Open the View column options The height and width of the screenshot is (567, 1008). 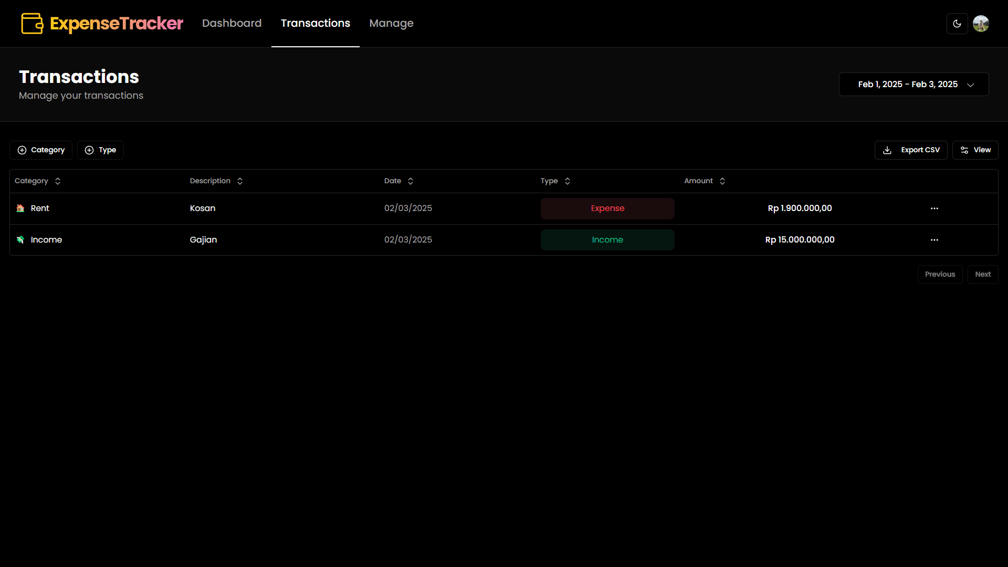975,150
